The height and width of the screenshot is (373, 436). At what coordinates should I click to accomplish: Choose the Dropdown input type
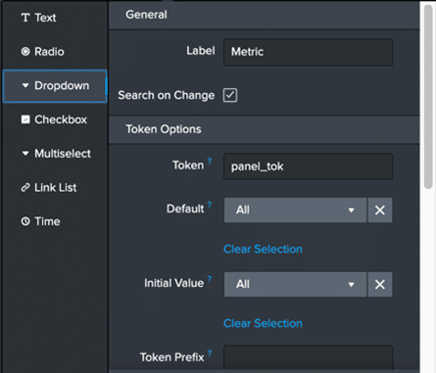click(x=55, y=86)
